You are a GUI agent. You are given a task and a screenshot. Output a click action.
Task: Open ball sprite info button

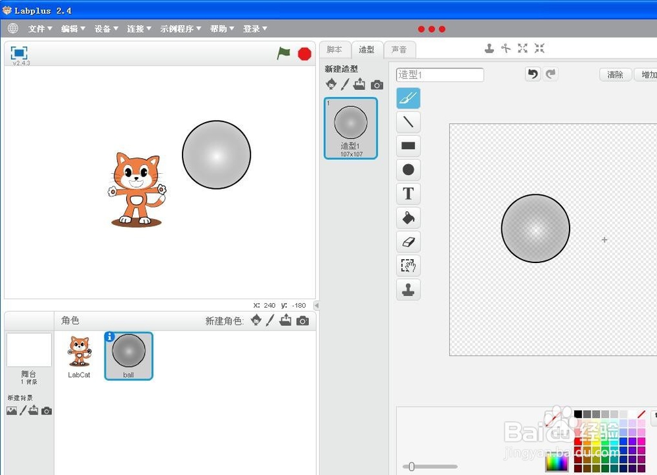(x=109, y=337)
